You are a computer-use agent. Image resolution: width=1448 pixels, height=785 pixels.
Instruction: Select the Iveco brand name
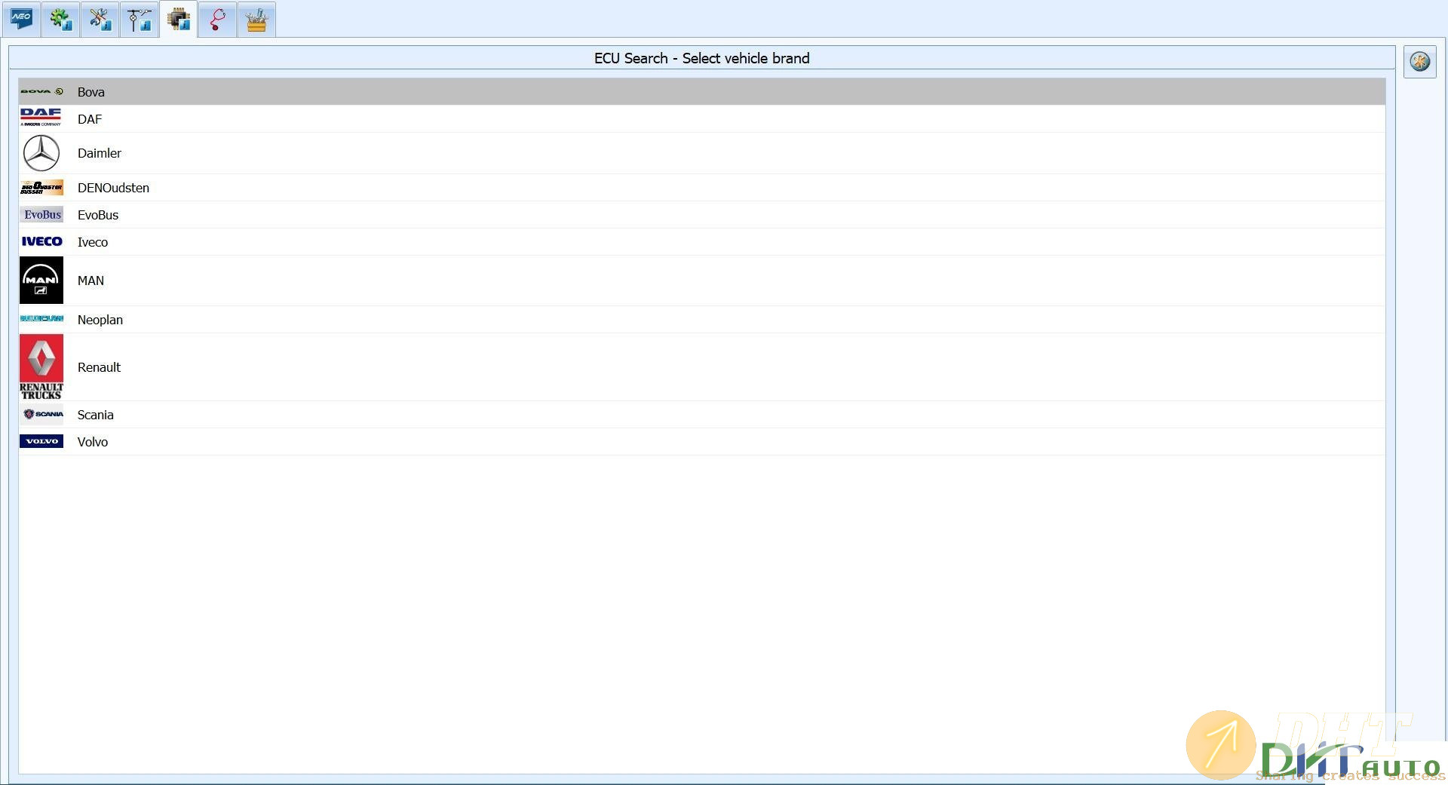point(93,242)
